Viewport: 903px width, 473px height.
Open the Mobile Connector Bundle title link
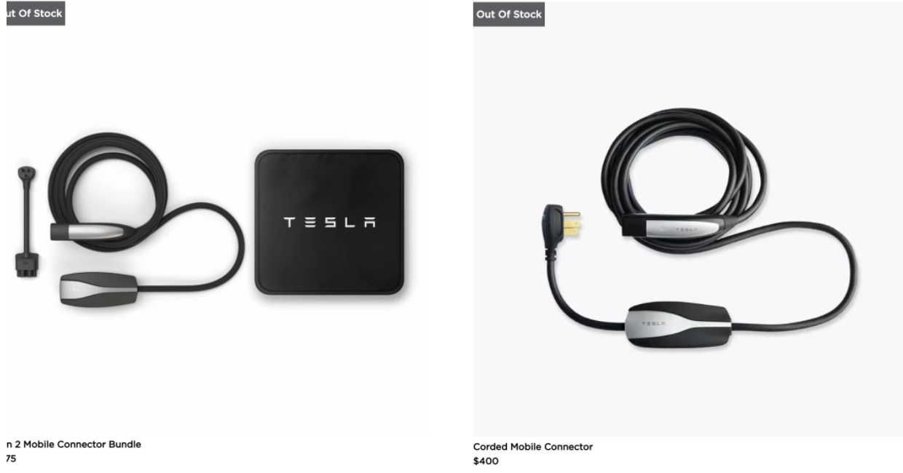(x=74, y=444)
